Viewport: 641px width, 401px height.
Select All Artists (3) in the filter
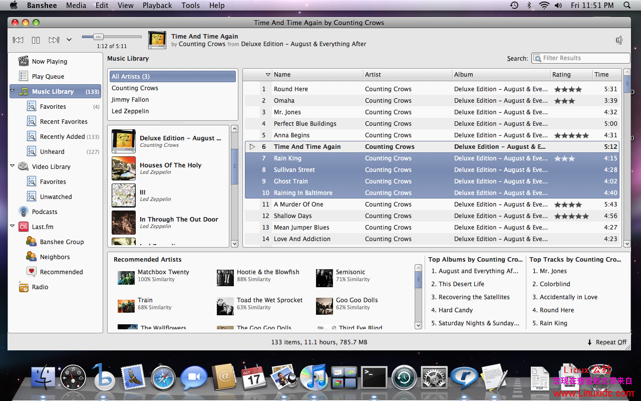click(x=172, y=77)
